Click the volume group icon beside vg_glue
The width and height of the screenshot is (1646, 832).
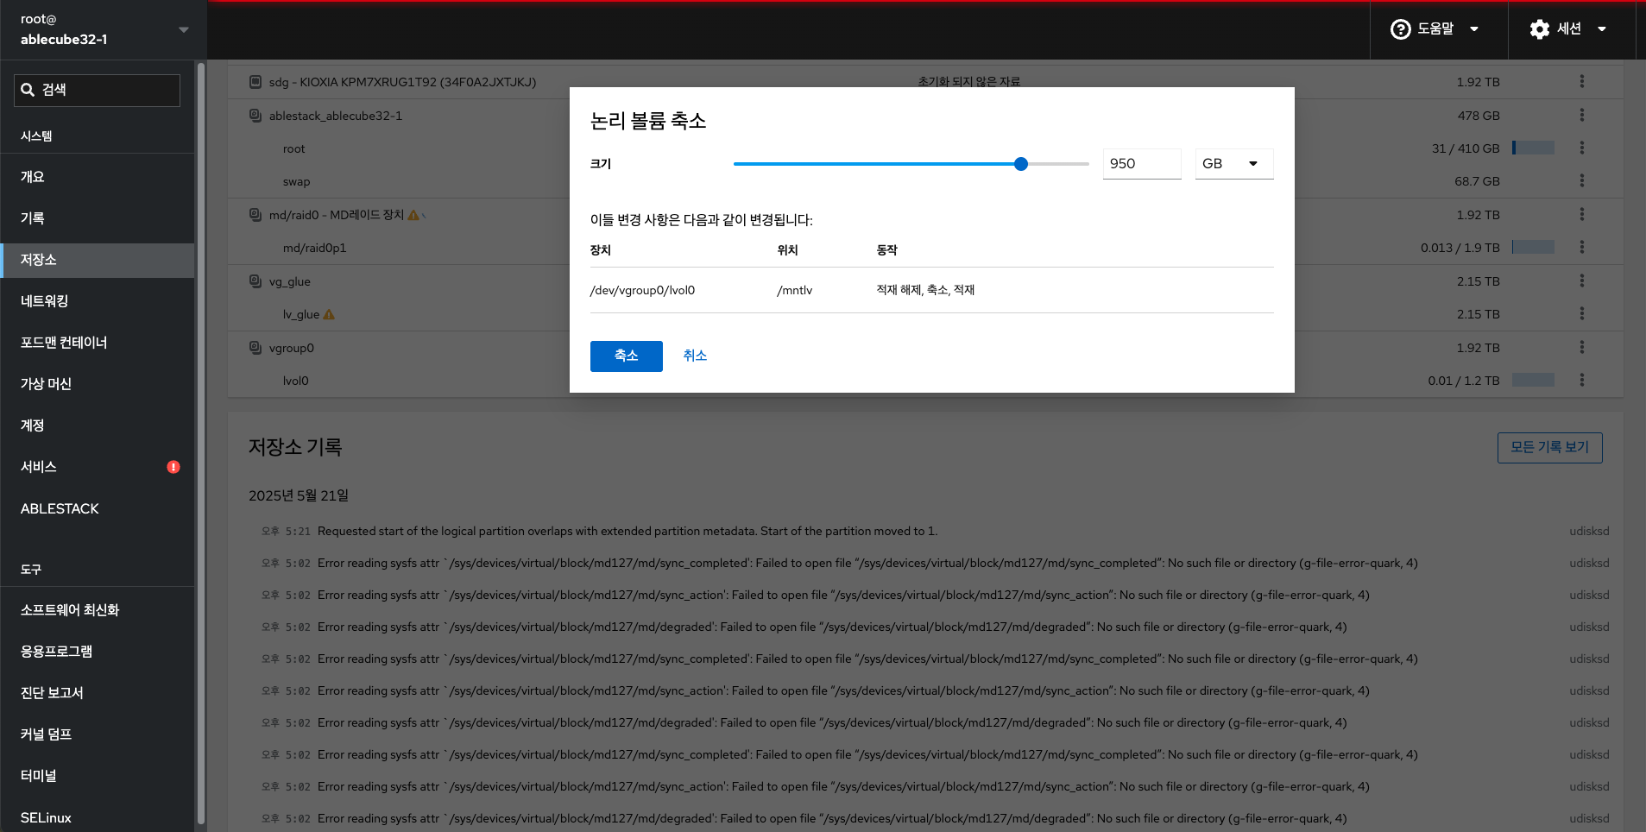pyautogui.click(x=255, y=281)
